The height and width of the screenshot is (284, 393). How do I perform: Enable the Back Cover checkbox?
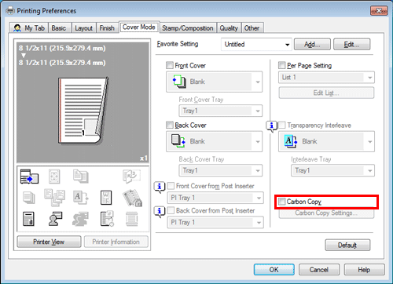point(170,125)
